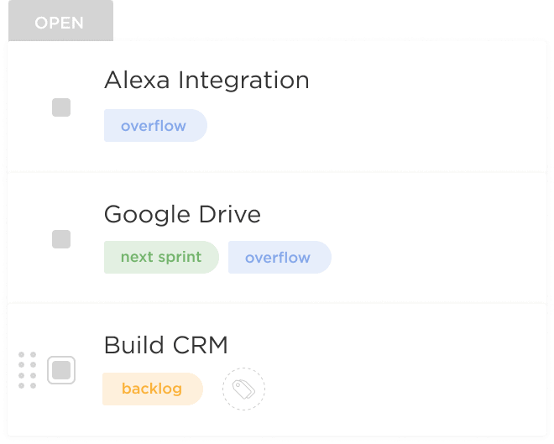The width and height of the screenshot is (554, 444).
Task: Click the green next sprint tag
Action: click(x=161, y=257)
